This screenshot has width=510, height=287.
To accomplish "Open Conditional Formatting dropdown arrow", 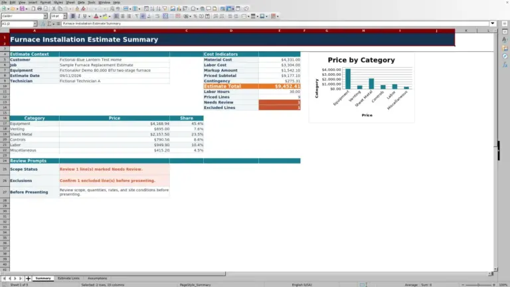I will coord(278,16).
